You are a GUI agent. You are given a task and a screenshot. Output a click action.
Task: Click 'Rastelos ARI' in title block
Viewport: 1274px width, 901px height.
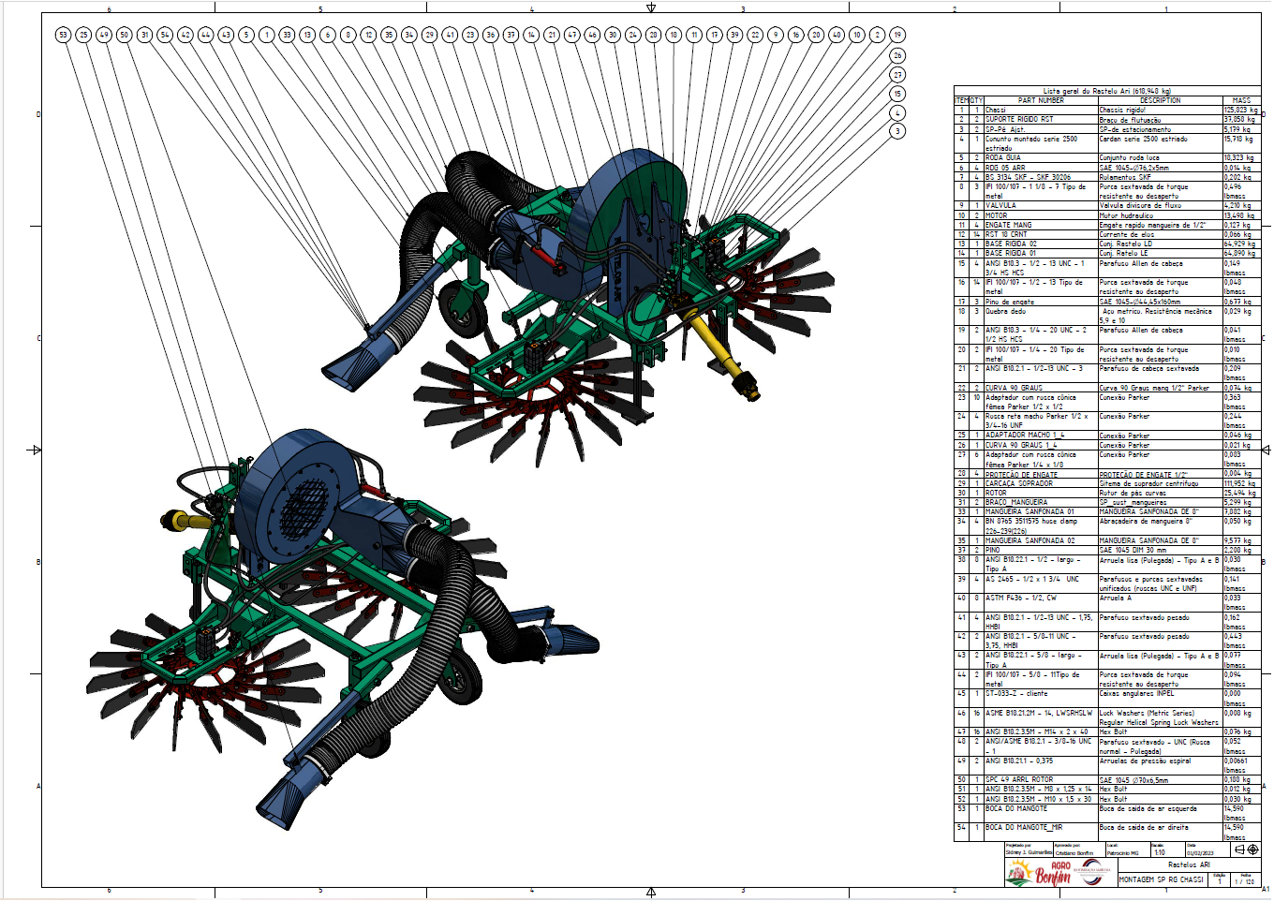[x=1190, y=864]
